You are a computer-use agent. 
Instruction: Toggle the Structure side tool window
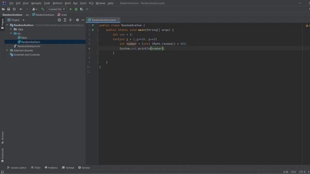[x=2, y=137]
